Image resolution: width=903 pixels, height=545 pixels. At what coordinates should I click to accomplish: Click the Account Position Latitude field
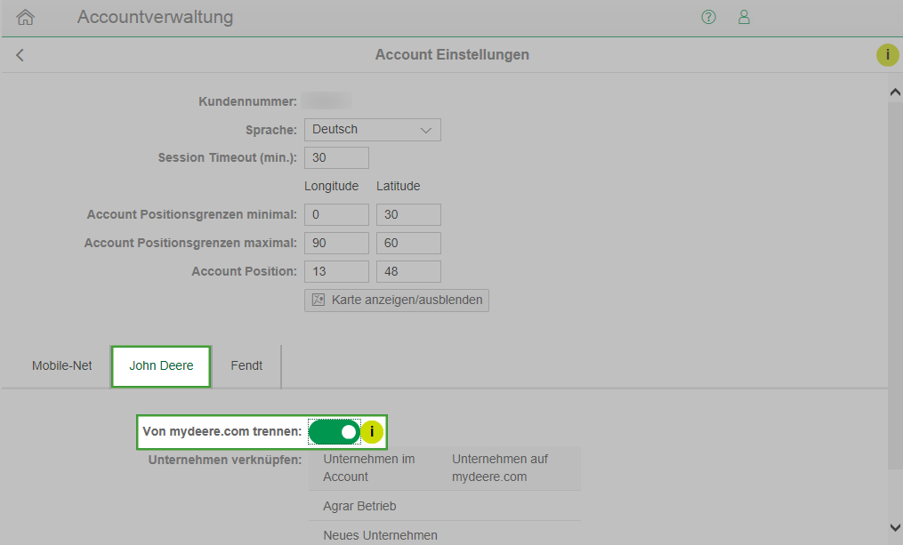408,272
